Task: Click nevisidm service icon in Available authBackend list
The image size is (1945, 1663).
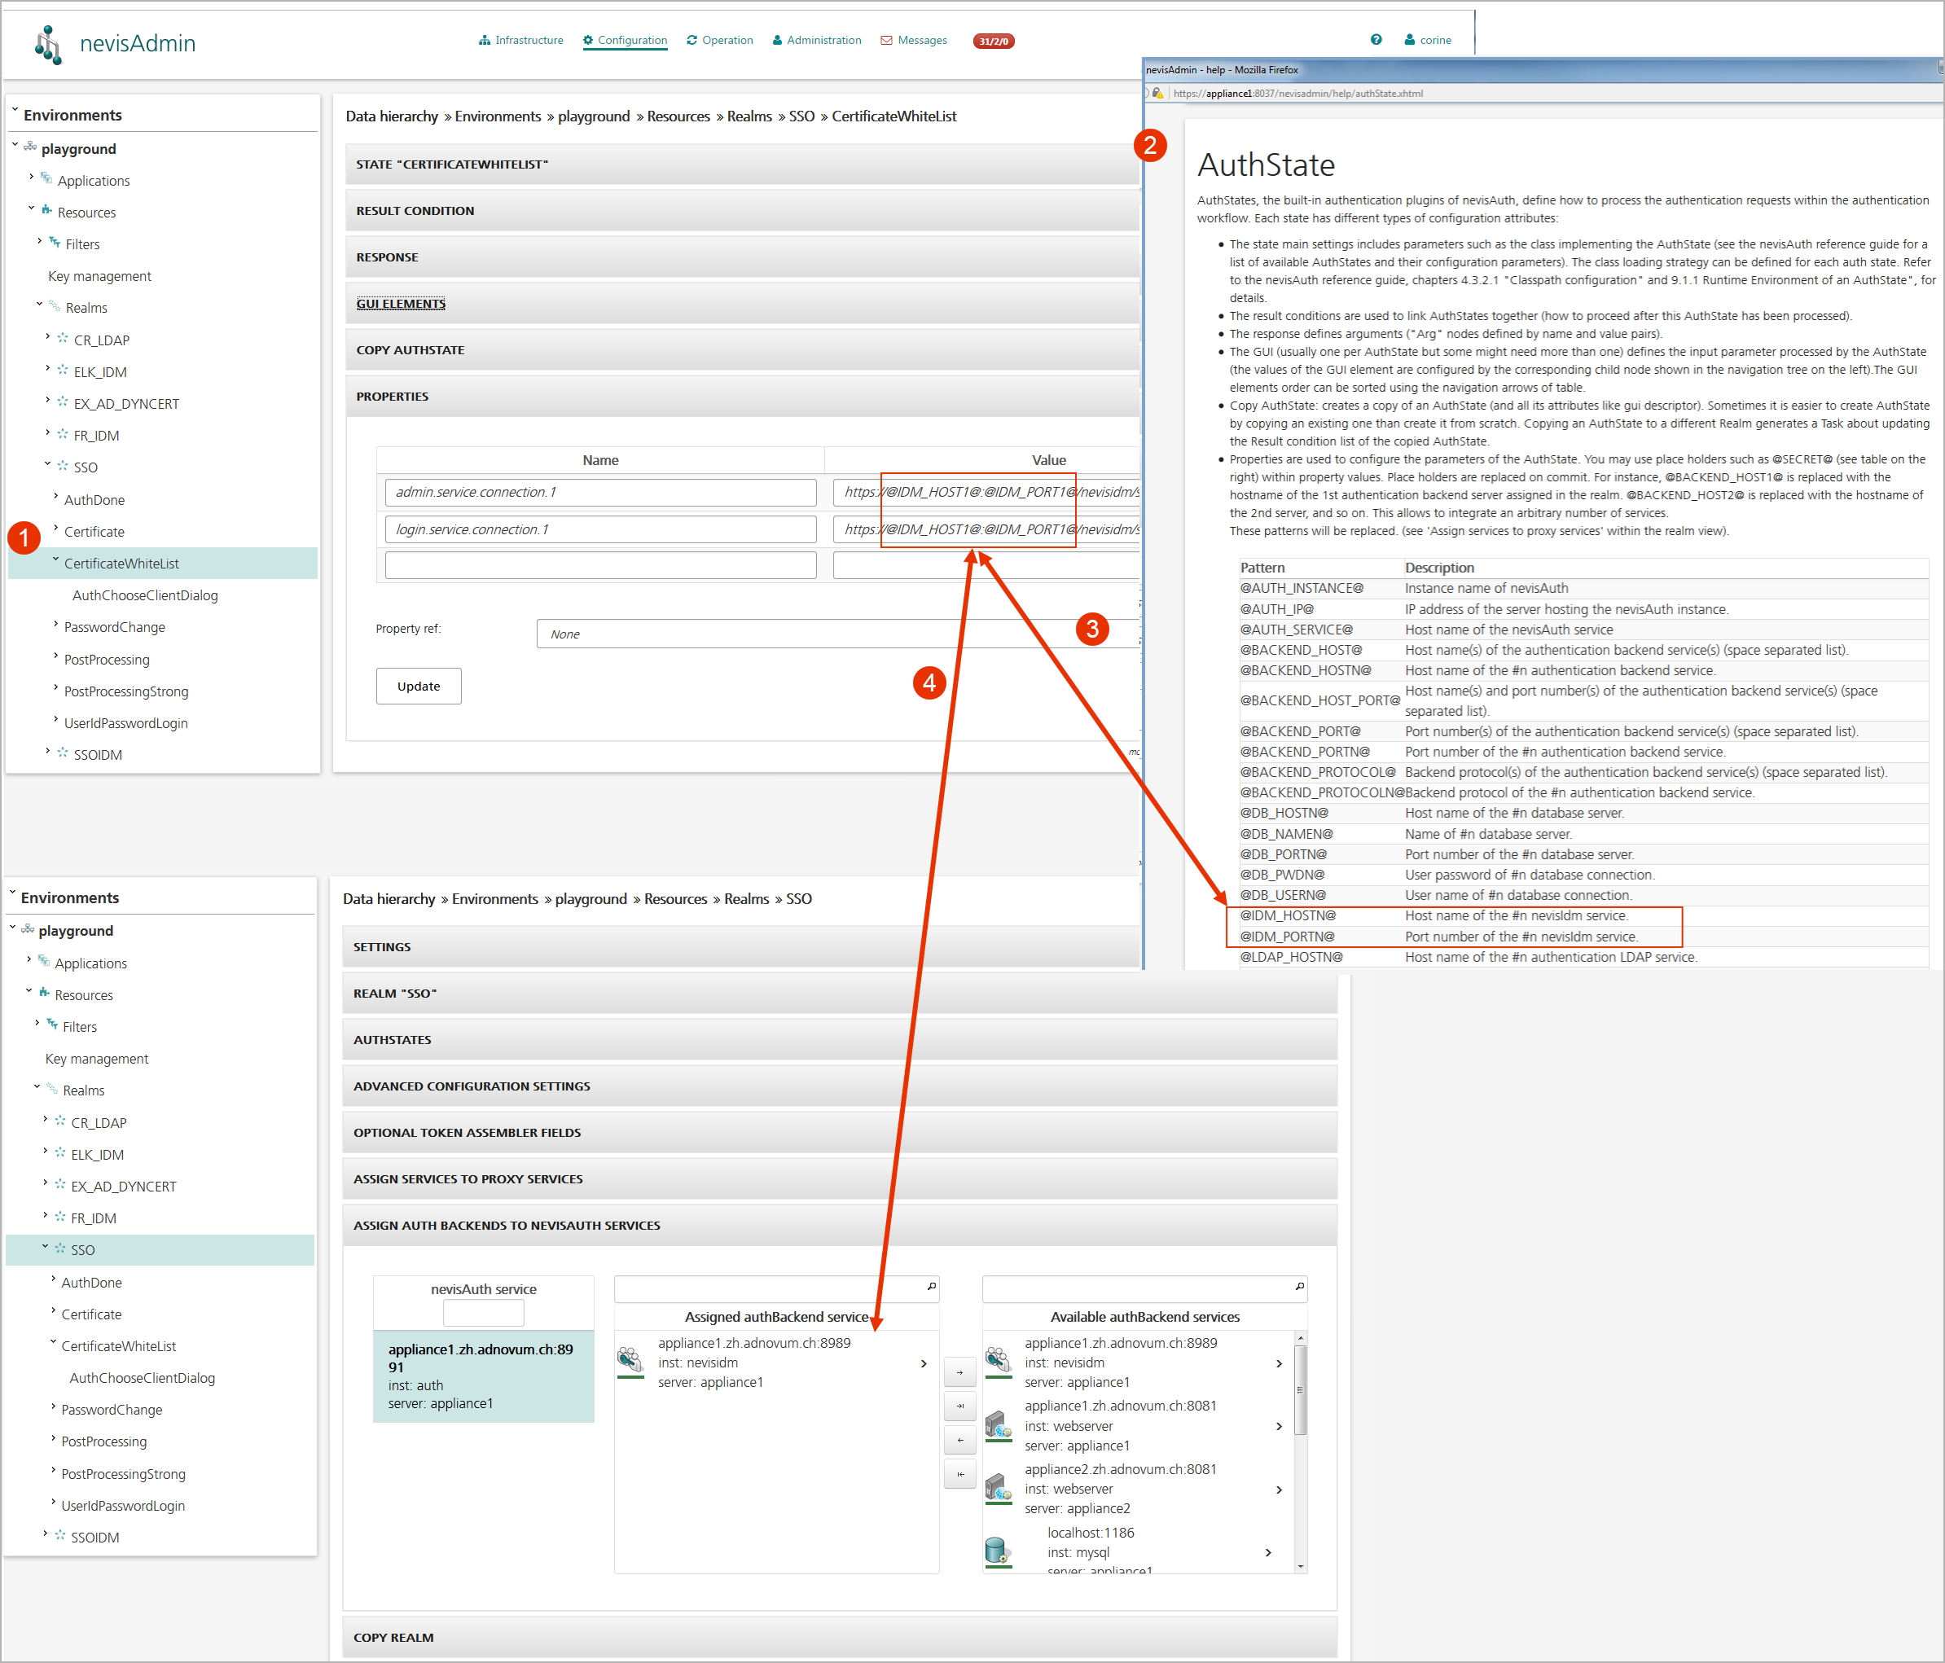Action: [998, 1361]
